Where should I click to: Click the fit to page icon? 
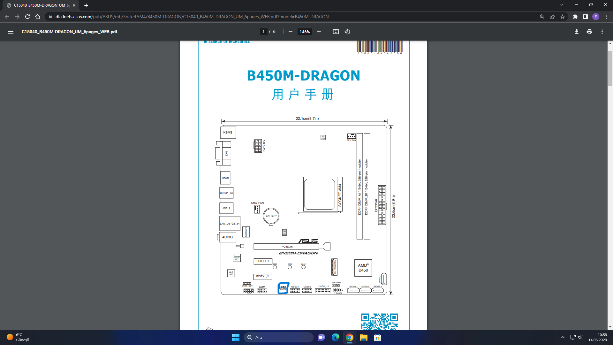(x=336, y=32)
